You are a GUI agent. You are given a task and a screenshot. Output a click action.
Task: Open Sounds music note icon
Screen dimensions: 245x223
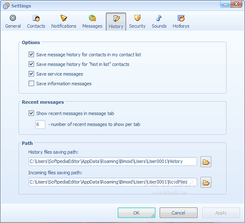(x=159, y=18)
